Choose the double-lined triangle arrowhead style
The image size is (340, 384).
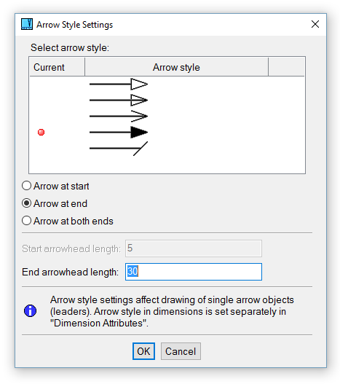[x=119, y=100]
